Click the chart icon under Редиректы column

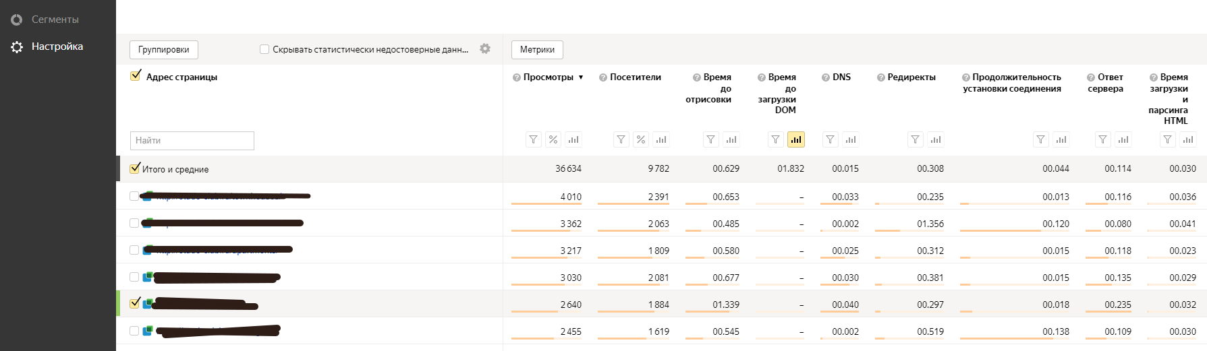pos(936,139)
